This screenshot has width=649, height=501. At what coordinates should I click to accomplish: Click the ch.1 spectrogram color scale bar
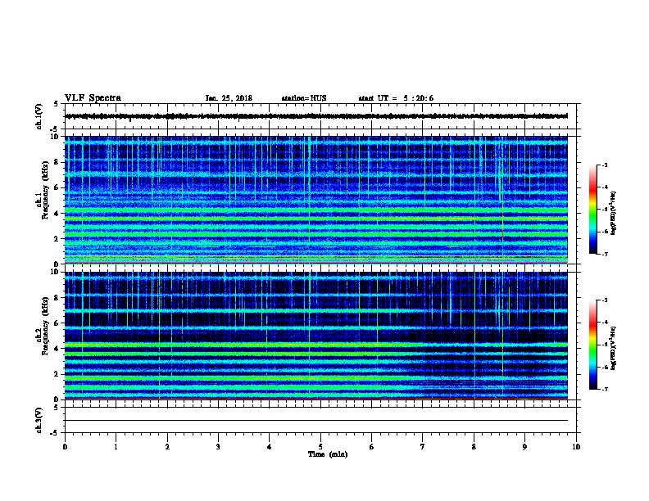tap(592, 210)
